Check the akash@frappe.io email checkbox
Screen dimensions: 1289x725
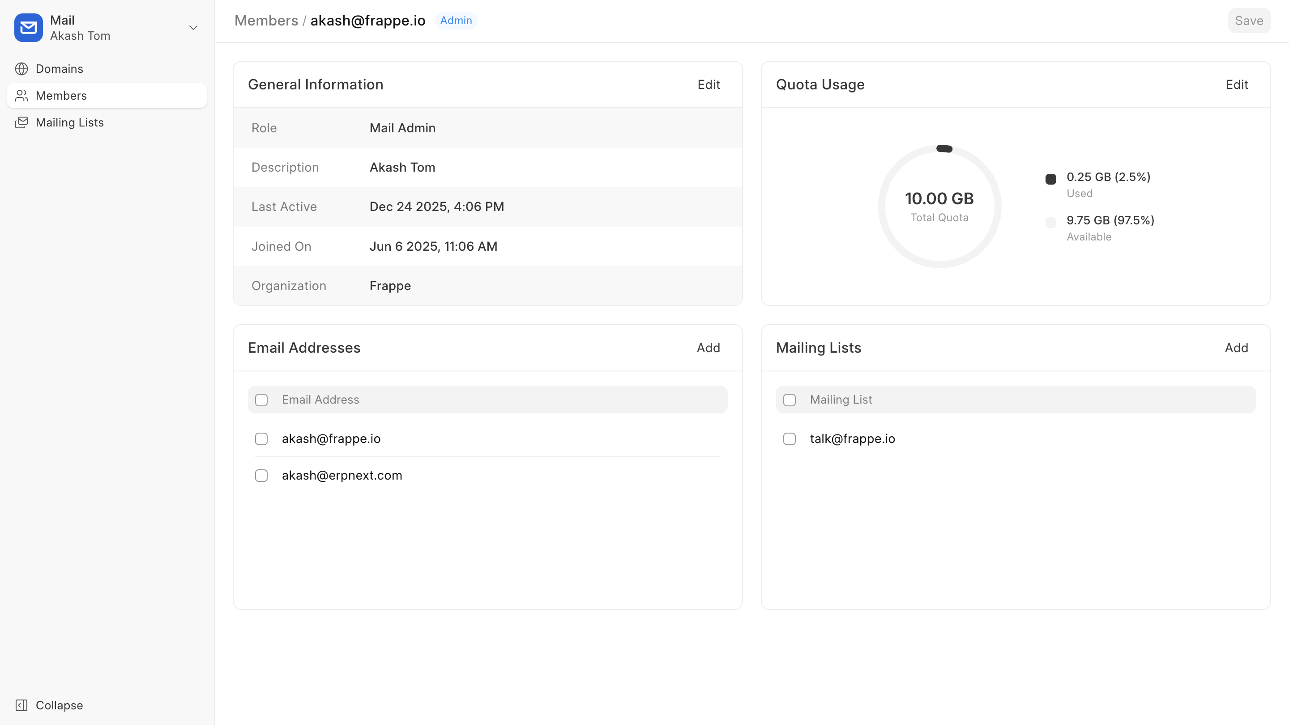coord(261,438)
